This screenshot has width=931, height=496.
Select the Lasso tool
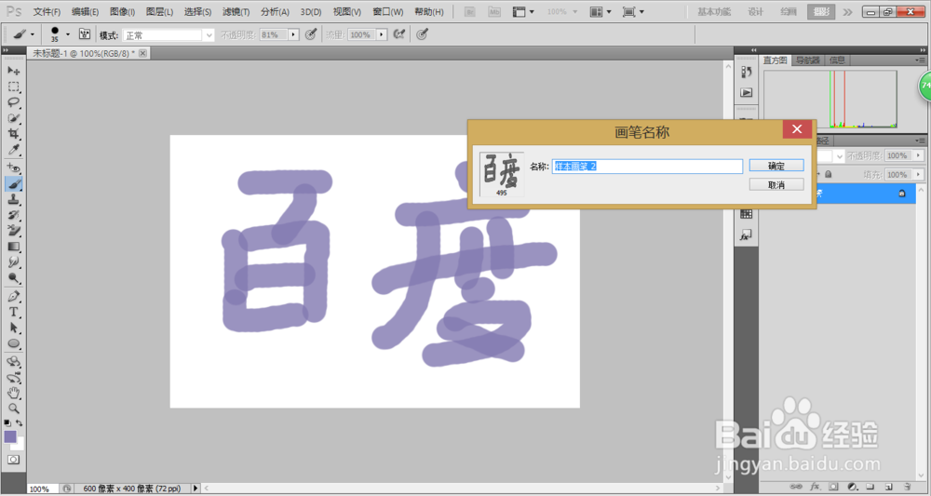point(13,102)
